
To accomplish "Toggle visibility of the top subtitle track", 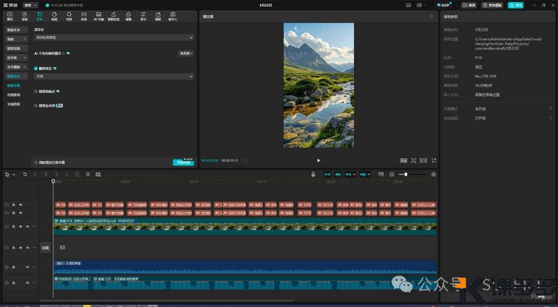I will 21,205.
